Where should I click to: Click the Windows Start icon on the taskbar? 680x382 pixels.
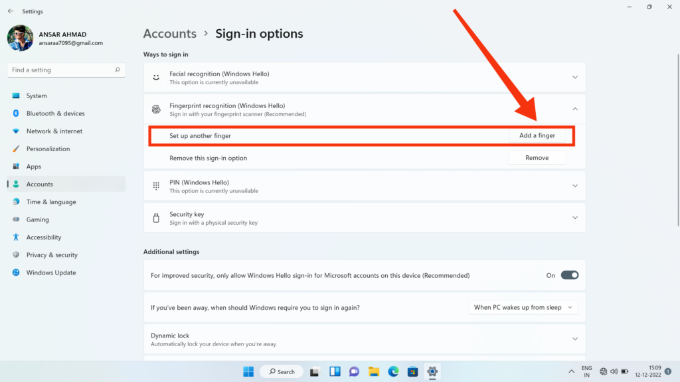pos(248,371)
